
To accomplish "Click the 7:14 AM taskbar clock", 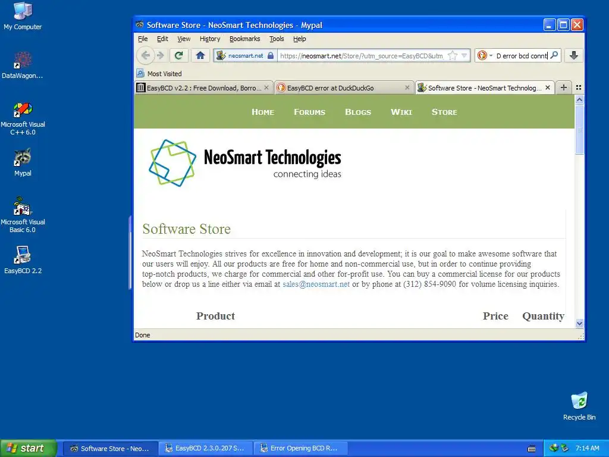I will [587, 448].
